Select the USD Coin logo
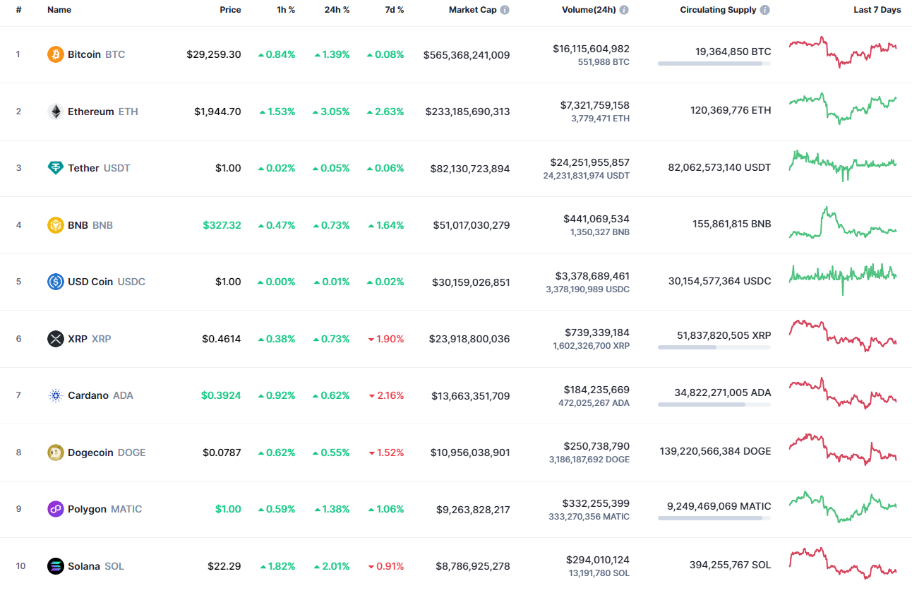This screenshot has width=912, height=593. pos(55,281)
